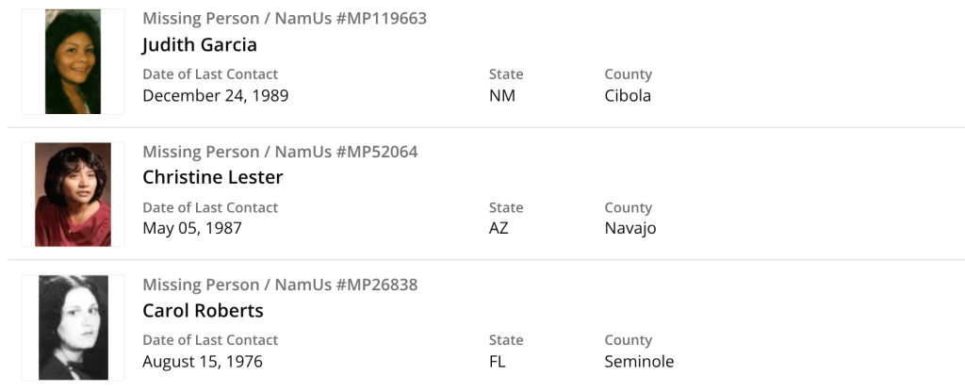
Task: Click the Cibola county value
Action: tap(628, 95)
